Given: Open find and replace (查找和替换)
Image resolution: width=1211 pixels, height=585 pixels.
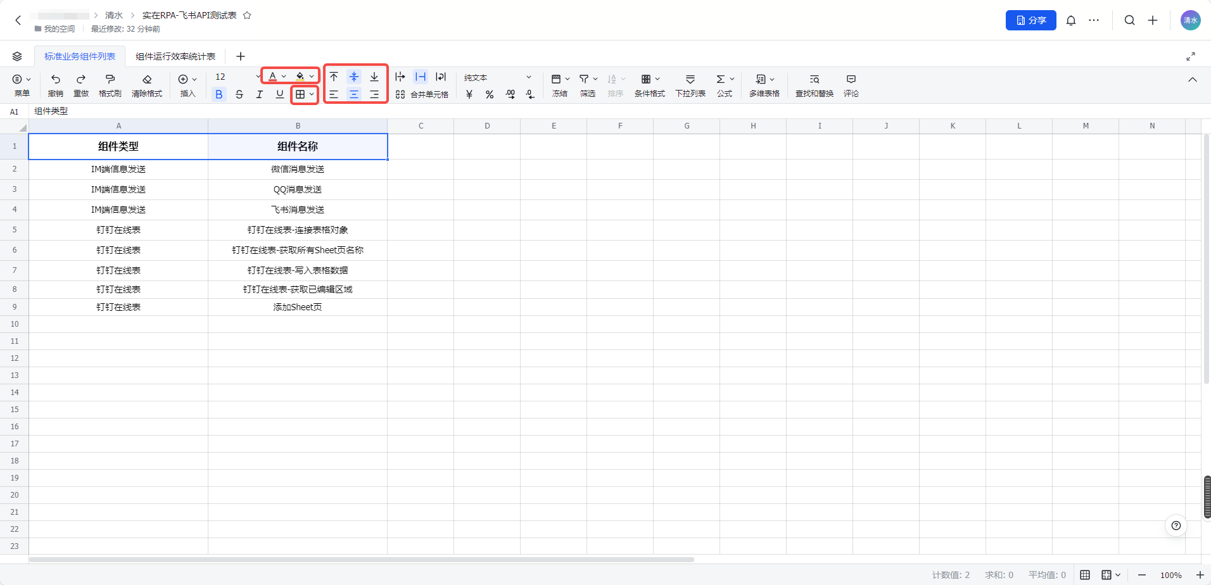Looking at the screenshot, I should [814, 79].
